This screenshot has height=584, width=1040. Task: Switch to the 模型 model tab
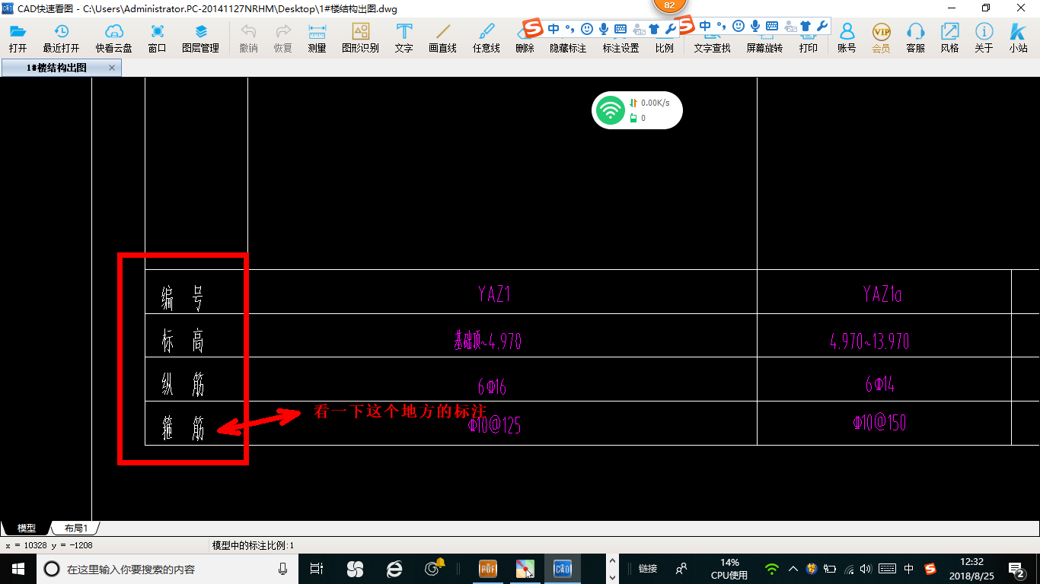(x=27, y=528)
